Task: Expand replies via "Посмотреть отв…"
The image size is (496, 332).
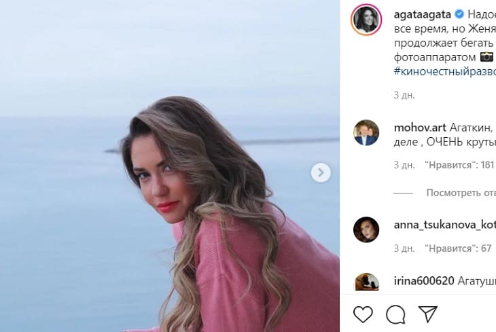Action: click(461, 193)
